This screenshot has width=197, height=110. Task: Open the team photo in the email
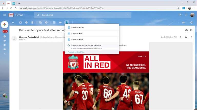click(106, 91)
